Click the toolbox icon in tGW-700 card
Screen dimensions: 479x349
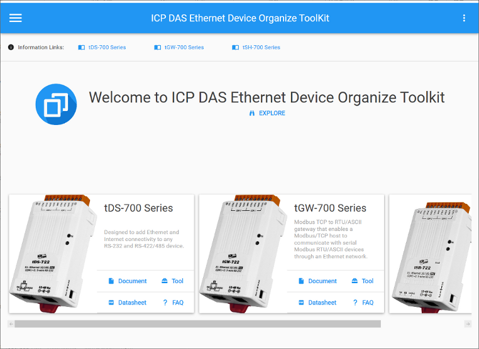(355, 281)
